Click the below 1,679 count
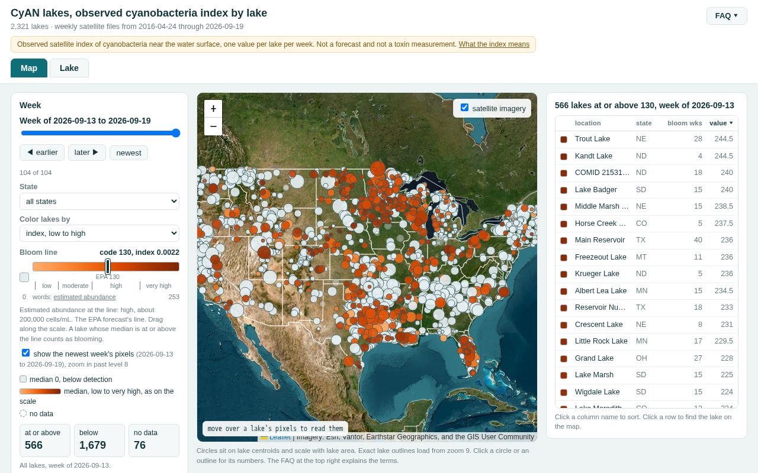This screenshot has width=758, height=473. [99, 440]
